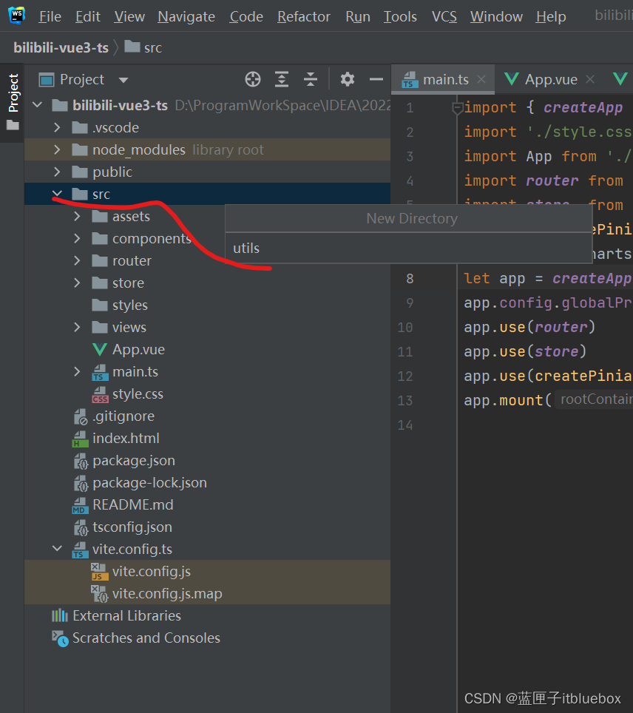Expand the router folder
Screen dimensions: 633x713
[x=78, y=260]
